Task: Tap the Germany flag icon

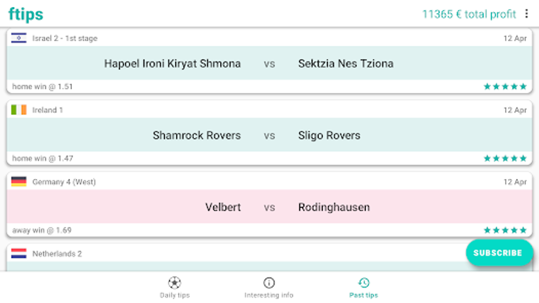Action: click(19, 182)
